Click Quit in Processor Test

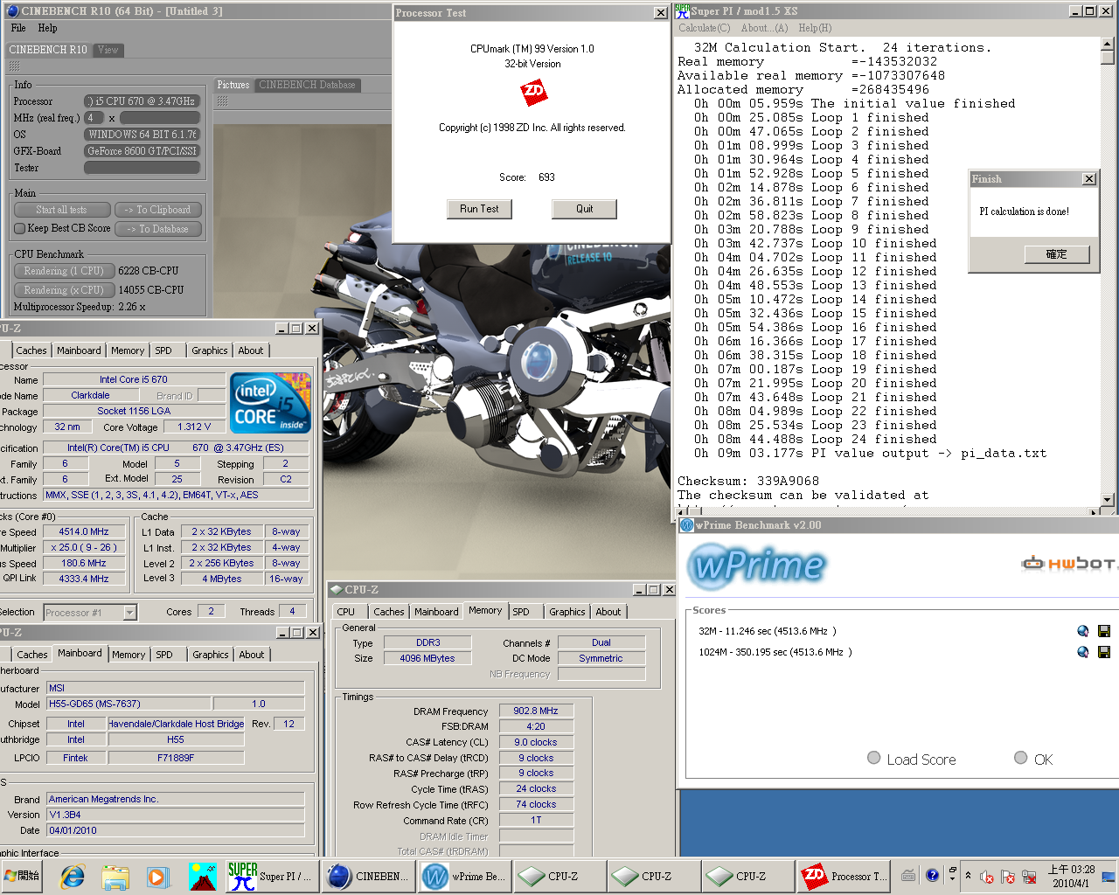[x=584, y=209]
